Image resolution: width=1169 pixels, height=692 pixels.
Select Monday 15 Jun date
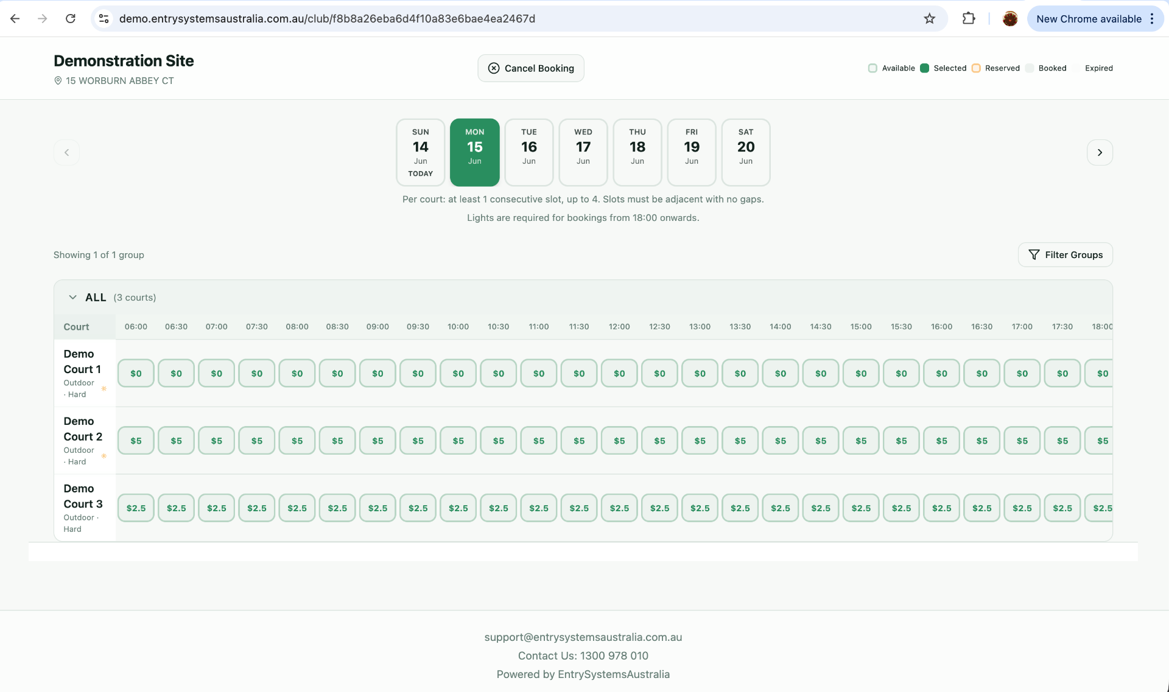[475, 152]
